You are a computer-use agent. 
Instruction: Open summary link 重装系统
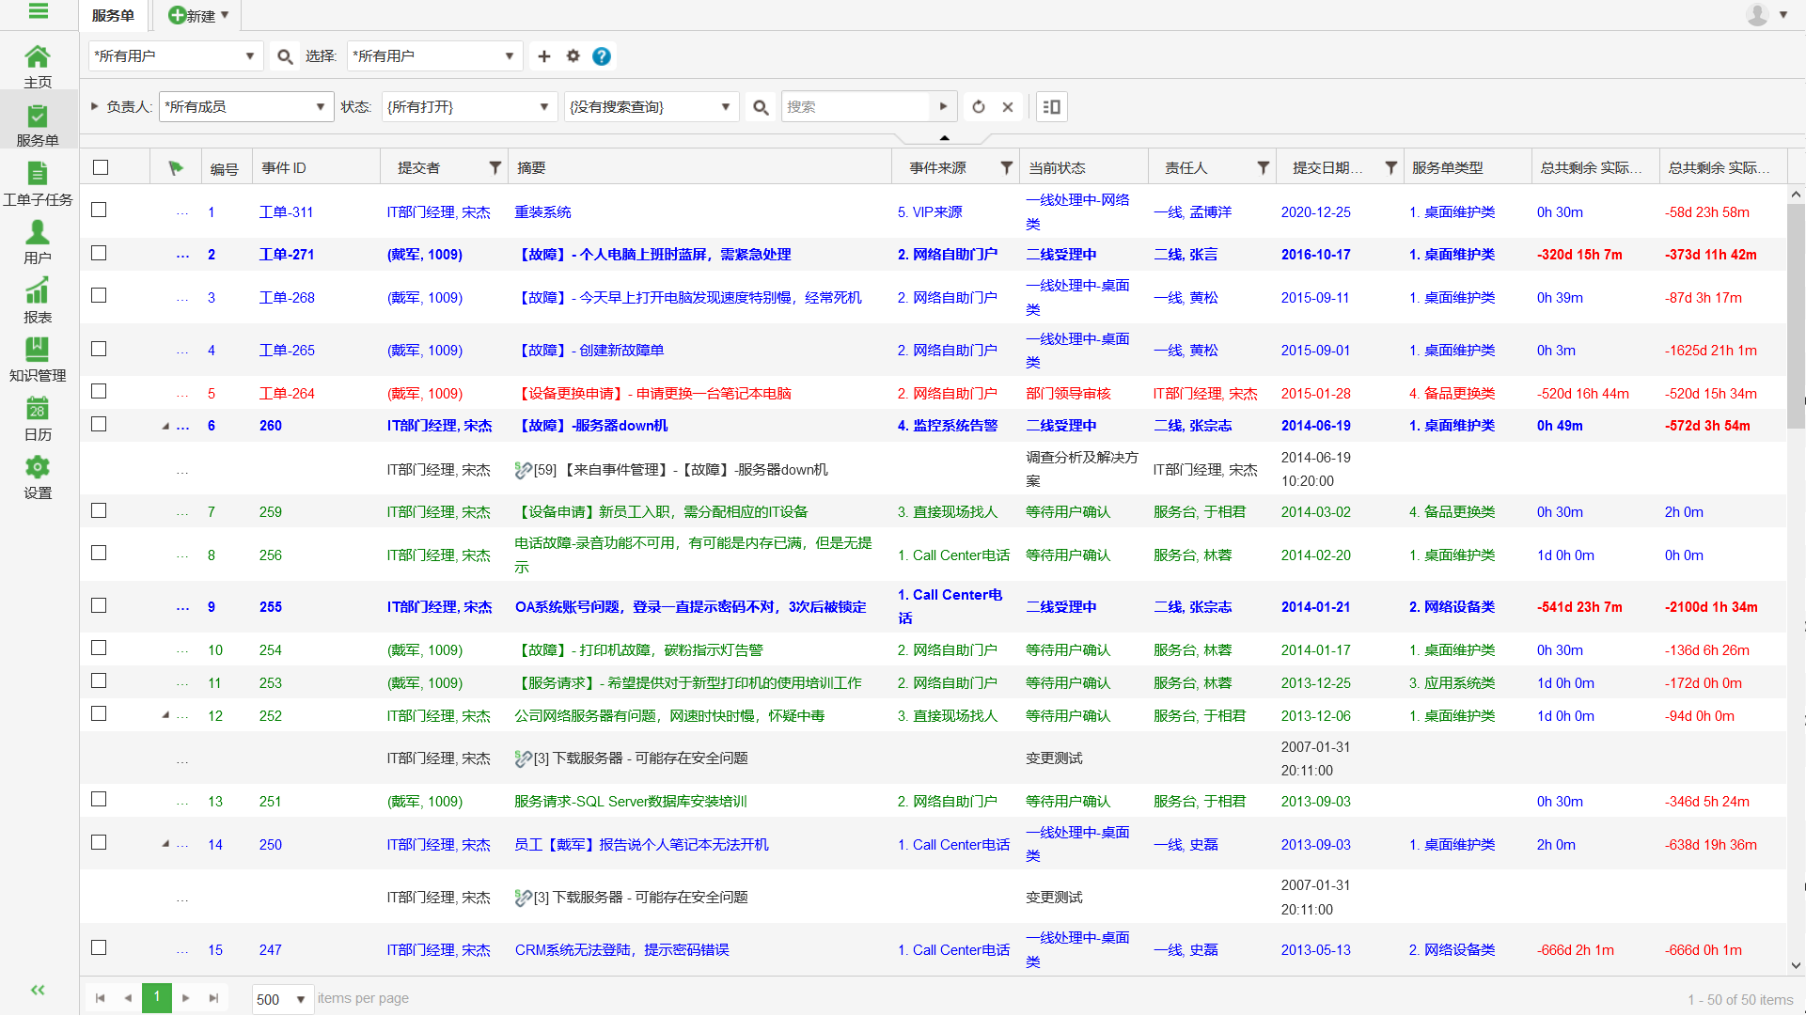tap(542, 212)
